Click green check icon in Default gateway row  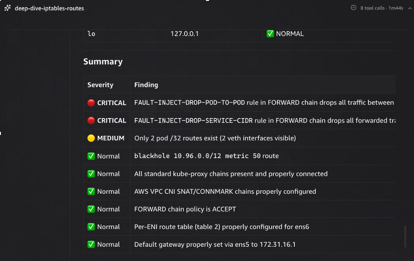click(x=91, y=245)
